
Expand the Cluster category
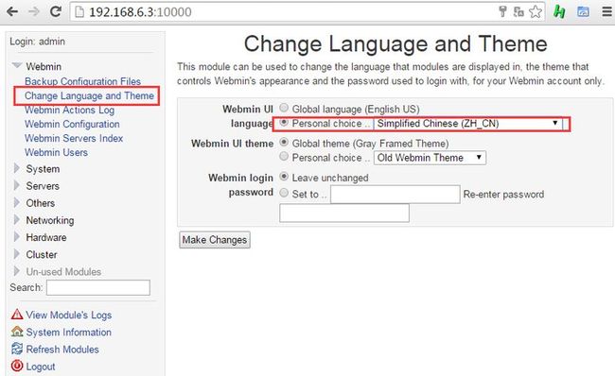click(x=16, y=254)
